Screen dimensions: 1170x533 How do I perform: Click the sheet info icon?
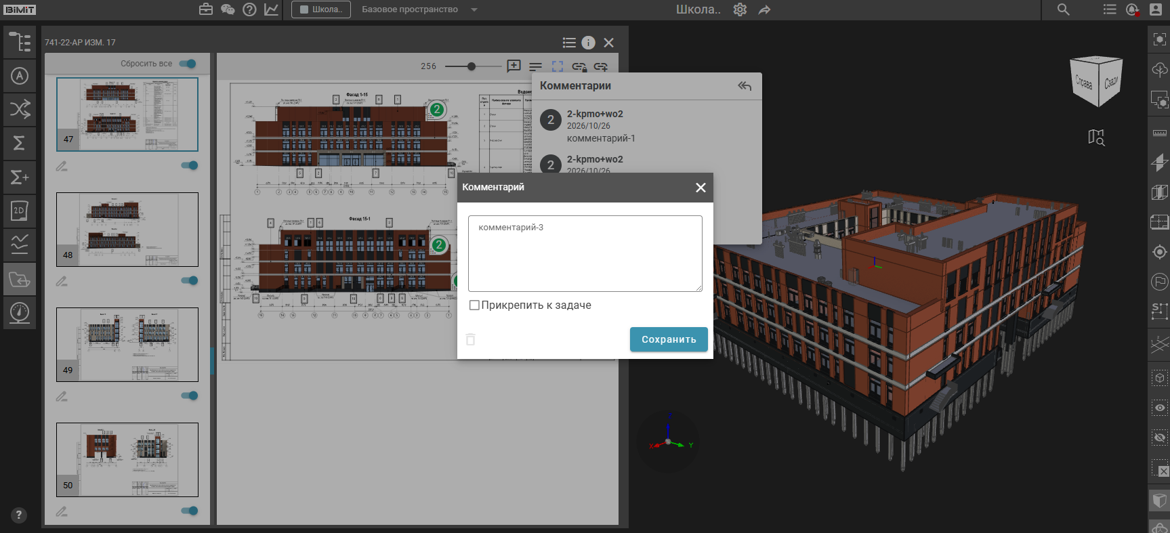pos(588,43)
